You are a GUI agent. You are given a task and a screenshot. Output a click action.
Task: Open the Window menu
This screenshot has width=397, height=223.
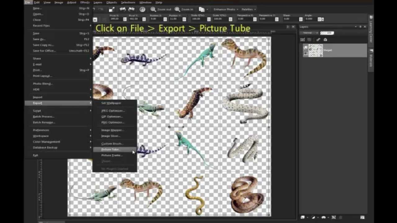click(x=145, y=2)
